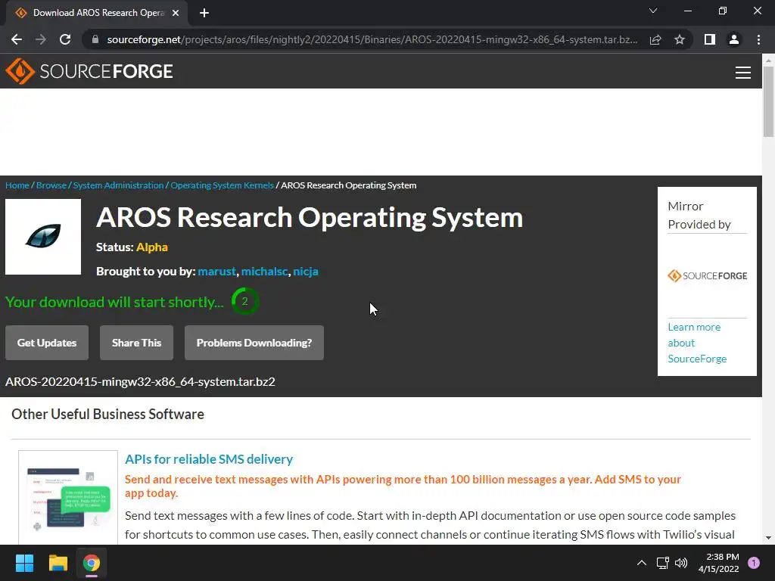Click the Home breadcrumb link

coord(17,185)
